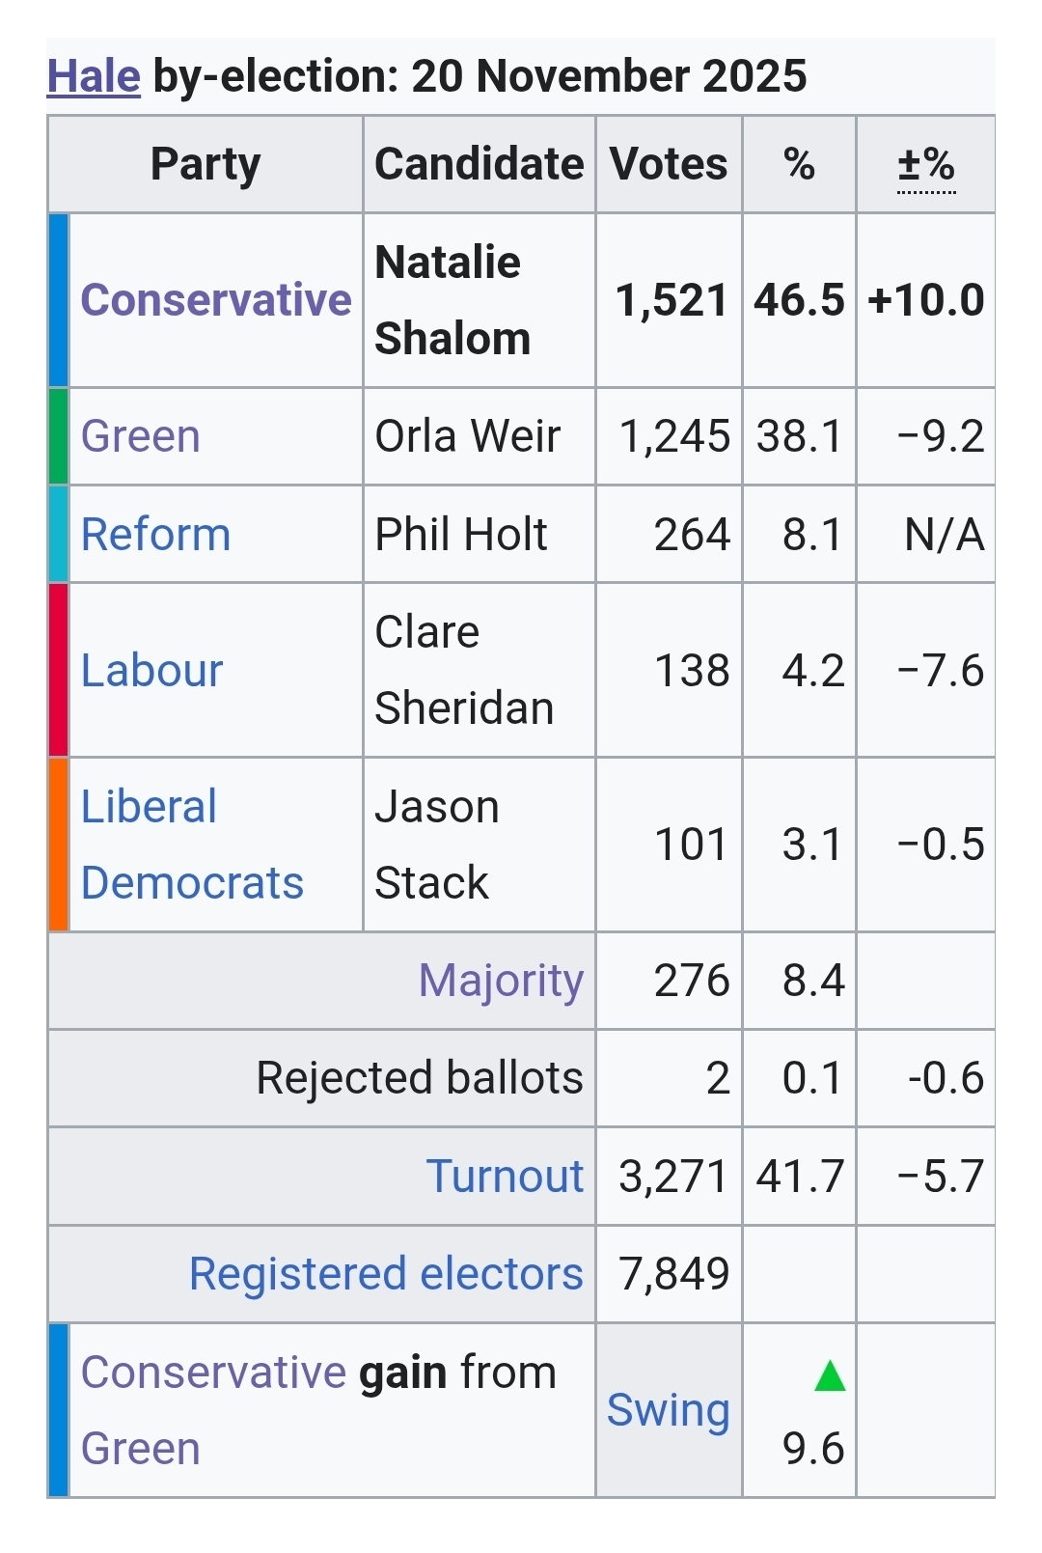Click the green party colour bar
This screenshot has height=1553, width=1042.
pos(59,436)
